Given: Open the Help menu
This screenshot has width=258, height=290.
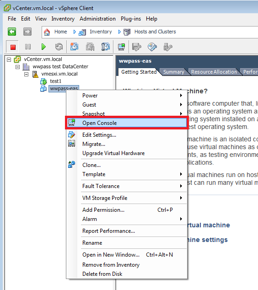Looking at the screenshot, I should click(x=151, y=19).
